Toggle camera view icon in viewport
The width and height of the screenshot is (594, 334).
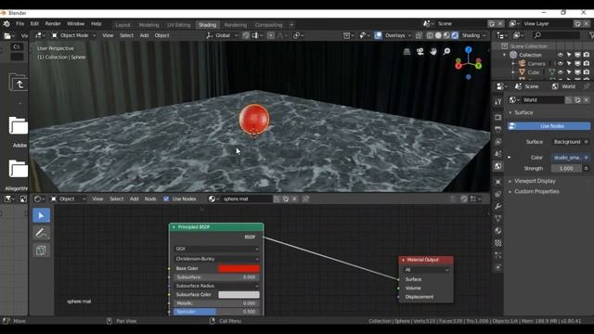click(420, 51)
